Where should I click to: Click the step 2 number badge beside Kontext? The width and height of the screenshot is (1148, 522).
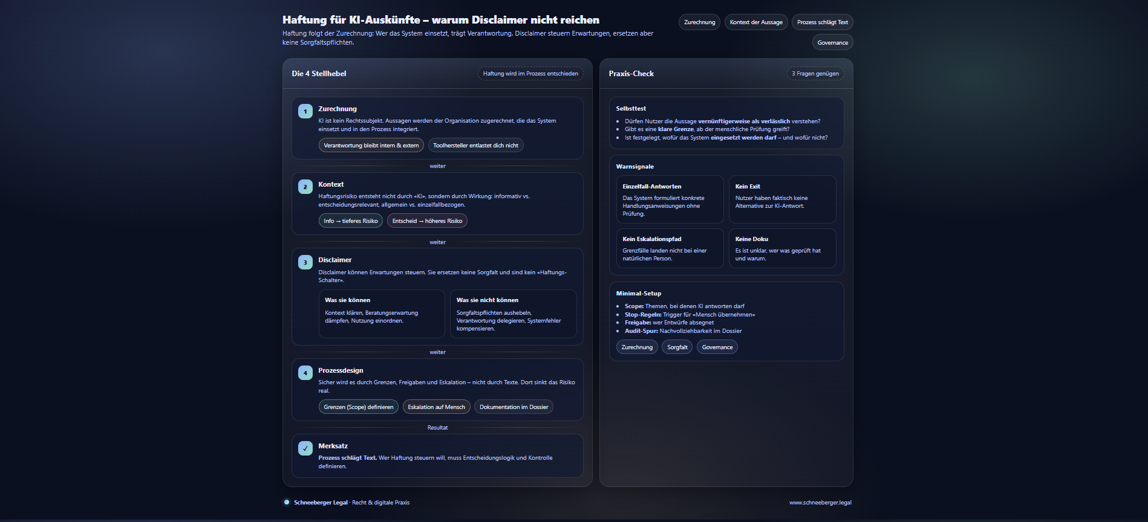(305, 187)
